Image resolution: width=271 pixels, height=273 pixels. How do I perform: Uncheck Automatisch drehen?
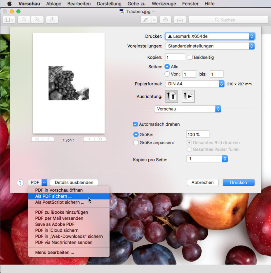pyautogui.click(x=135, y=124)
